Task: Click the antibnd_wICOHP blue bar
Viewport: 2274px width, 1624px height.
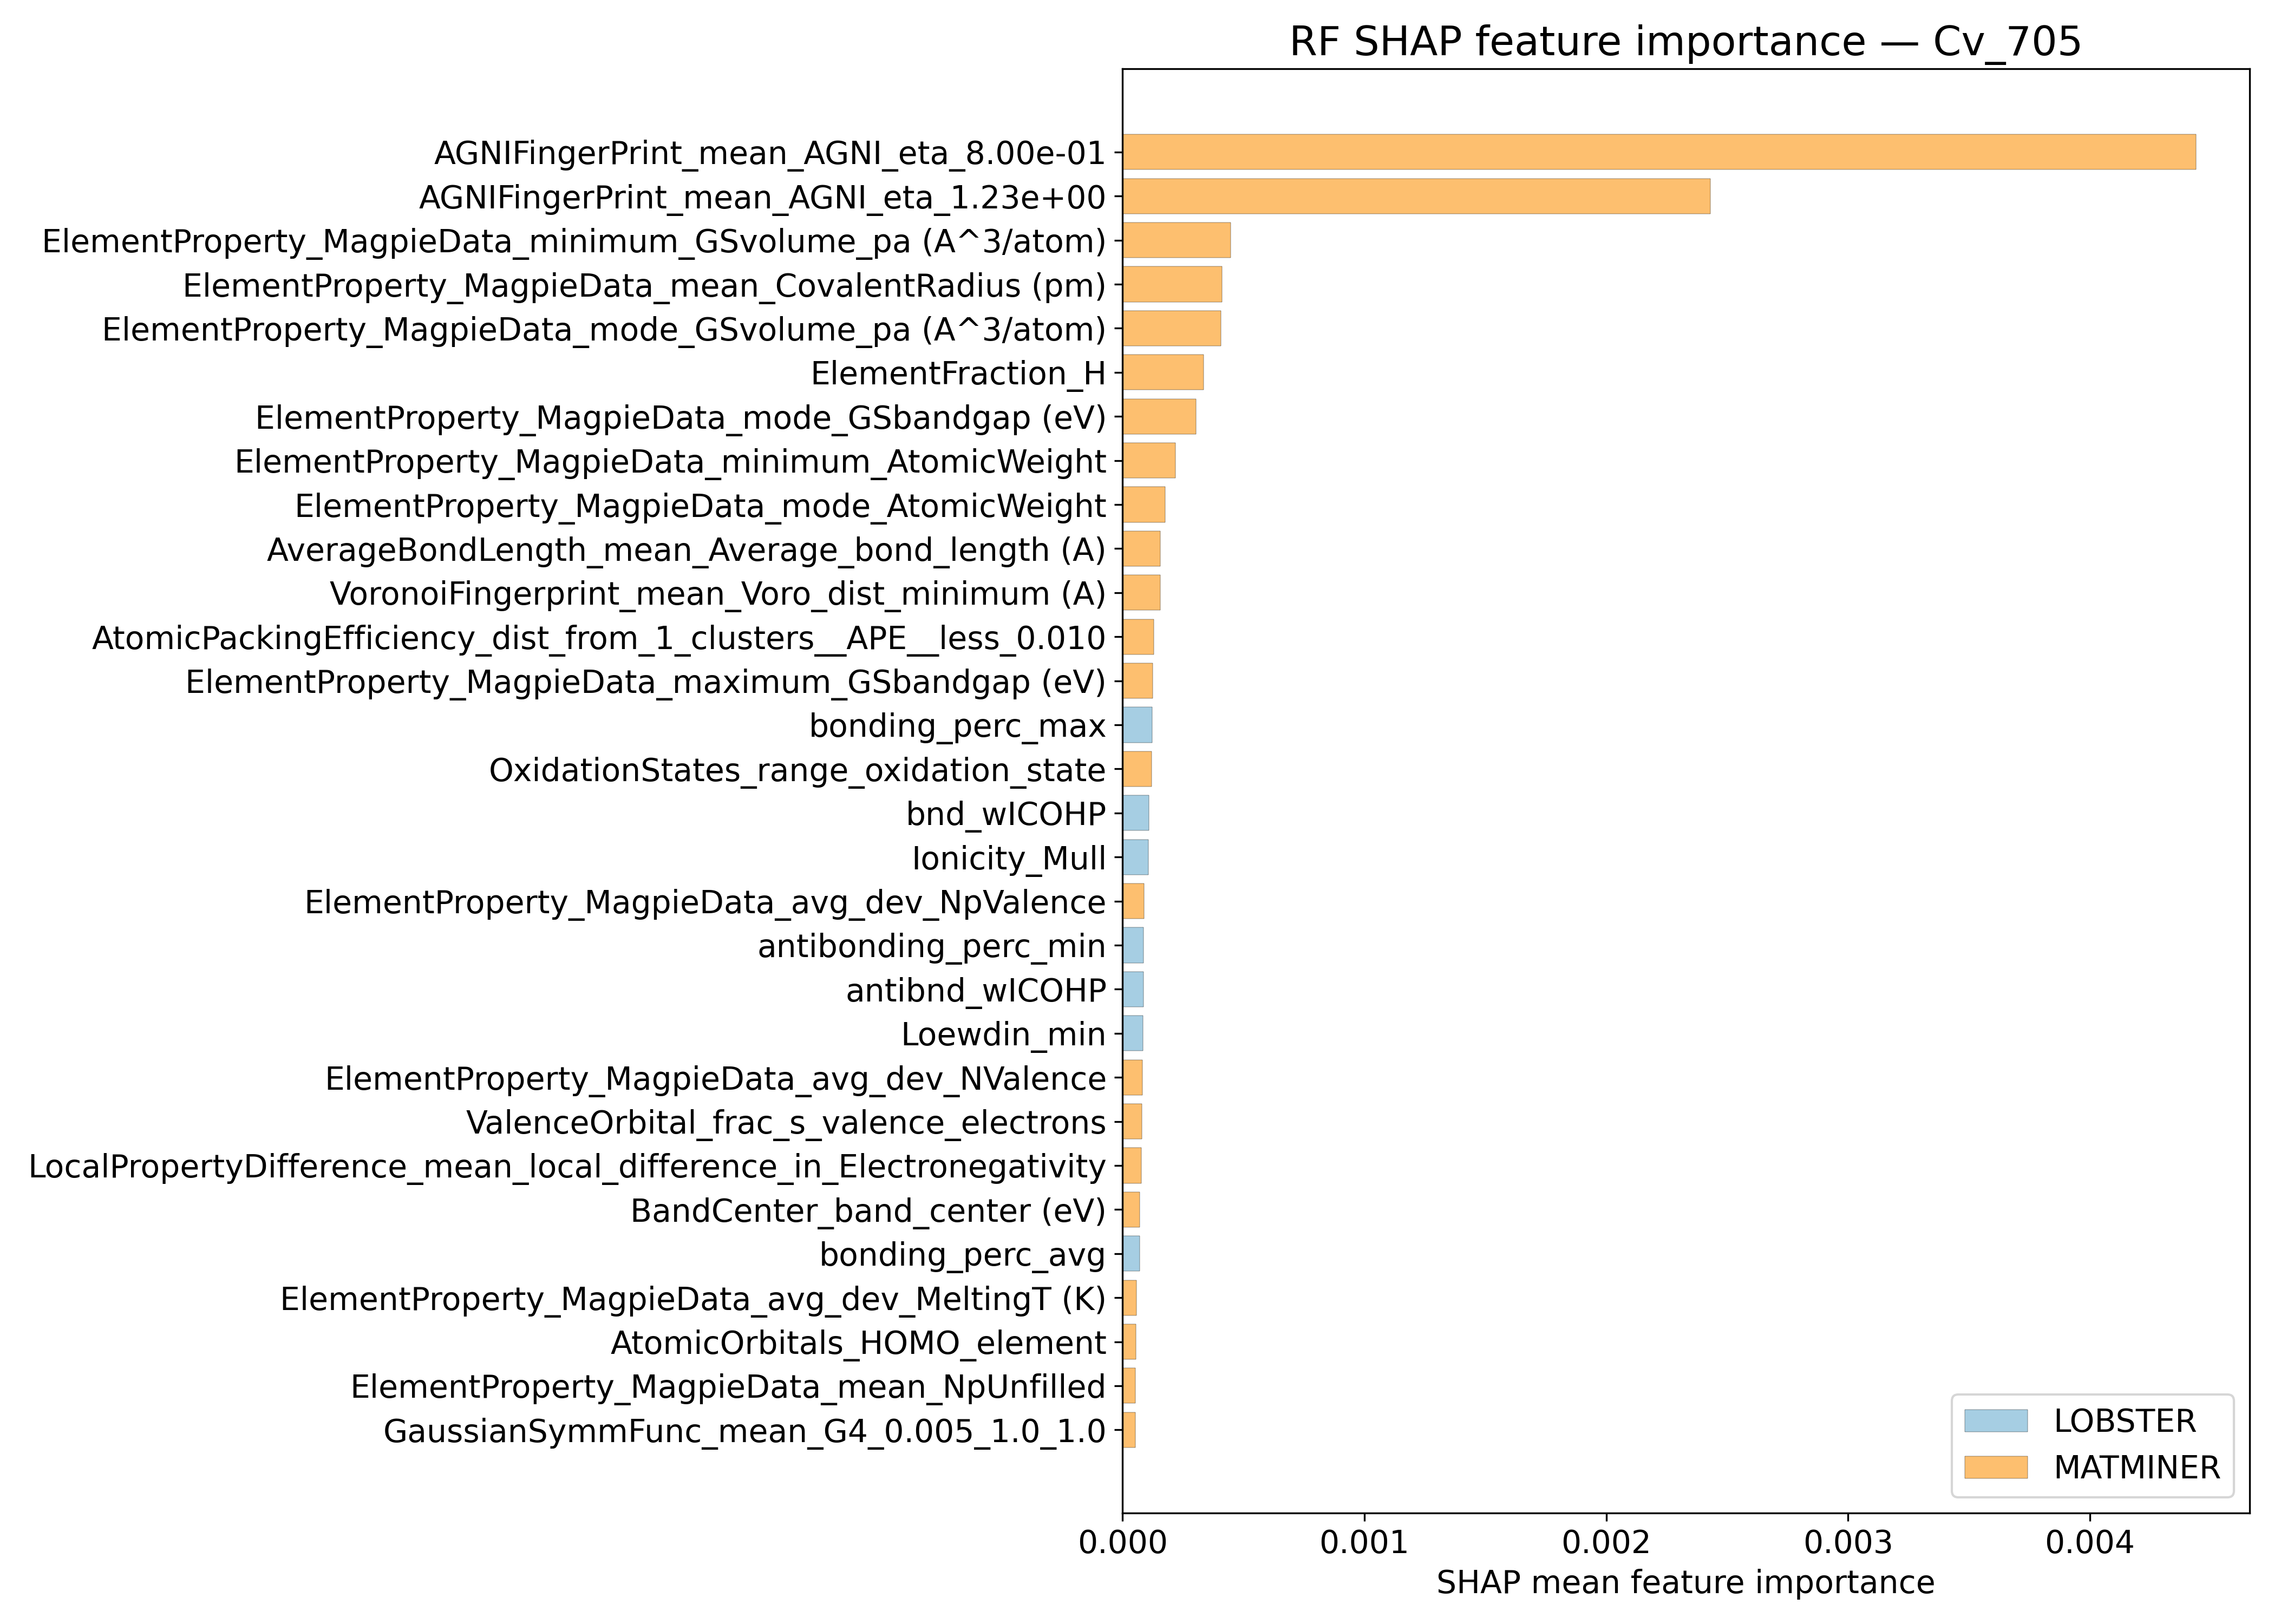Action: pyautogui.click(x=1133, y=990)
